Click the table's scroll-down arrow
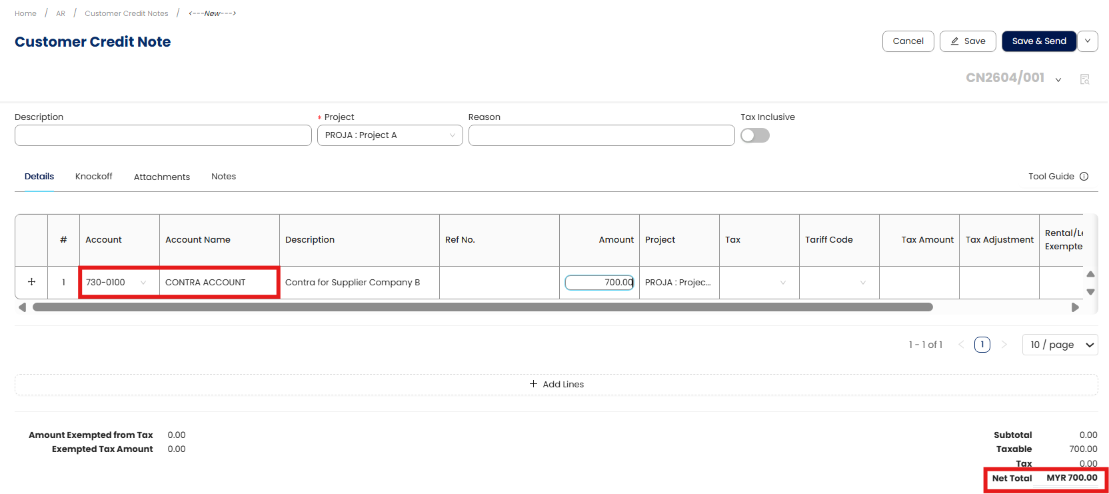The height and width of the screenshot is (494, 1109). point(1090,291)
